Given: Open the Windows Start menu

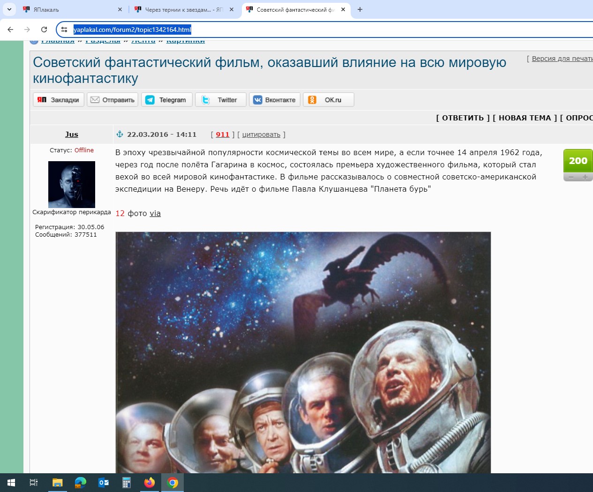Looking at the screenshot, I should pyautogui.click(x=11, y=483).
